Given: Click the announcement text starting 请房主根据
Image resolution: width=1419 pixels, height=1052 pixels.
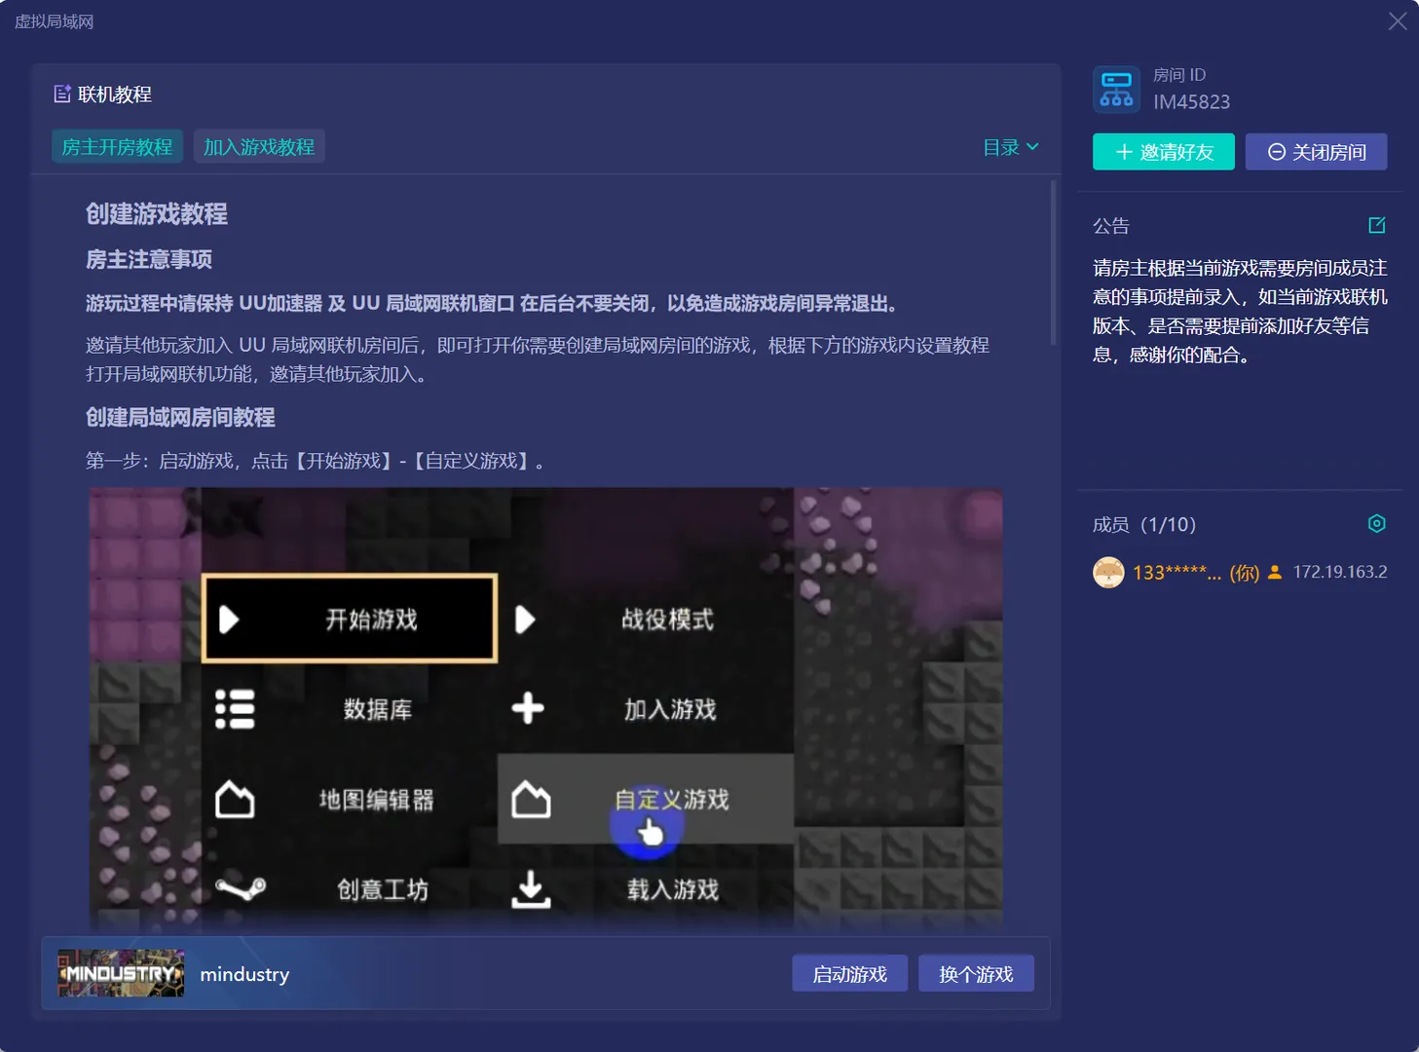Looking at the screenshot, I should point(1240,311).
